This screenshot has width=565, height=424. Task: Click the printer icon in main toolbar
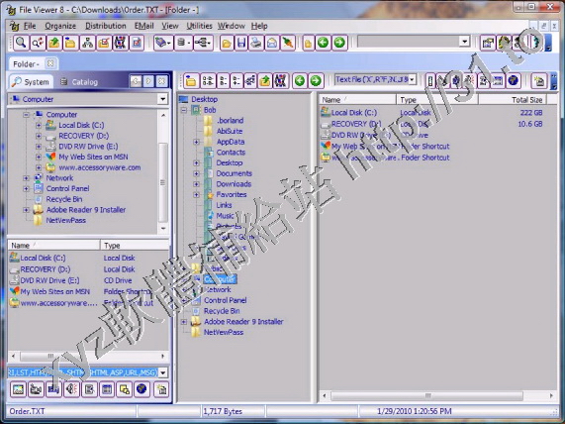(256, 43)
